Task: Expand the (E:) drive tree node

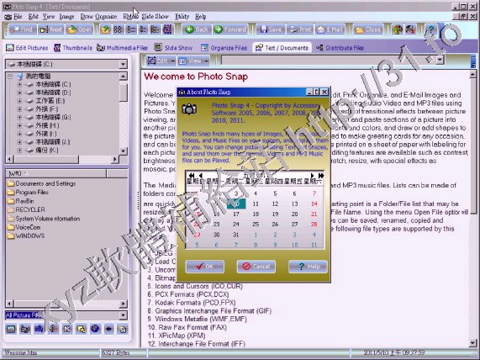Action: point(20,101)
